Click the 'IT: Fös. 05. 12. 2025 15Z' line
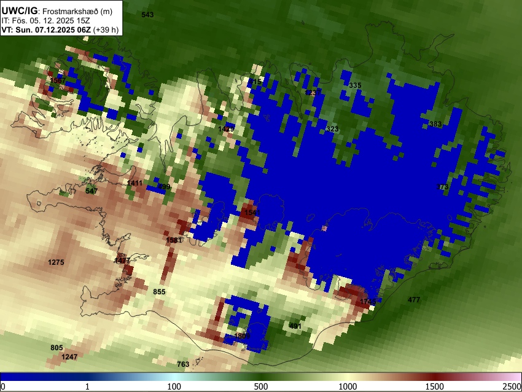The width and height of the screenshot is (522, 392). click(x=45, y=21)
